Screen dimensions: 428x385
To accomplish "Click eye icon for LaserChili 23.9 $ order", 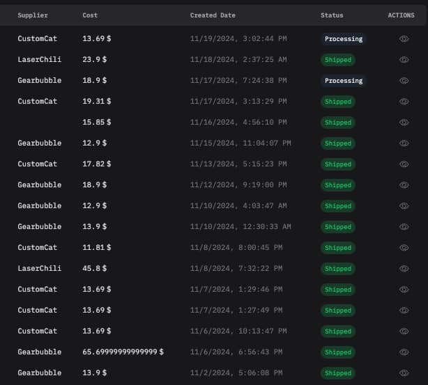I will coord(404,60).
